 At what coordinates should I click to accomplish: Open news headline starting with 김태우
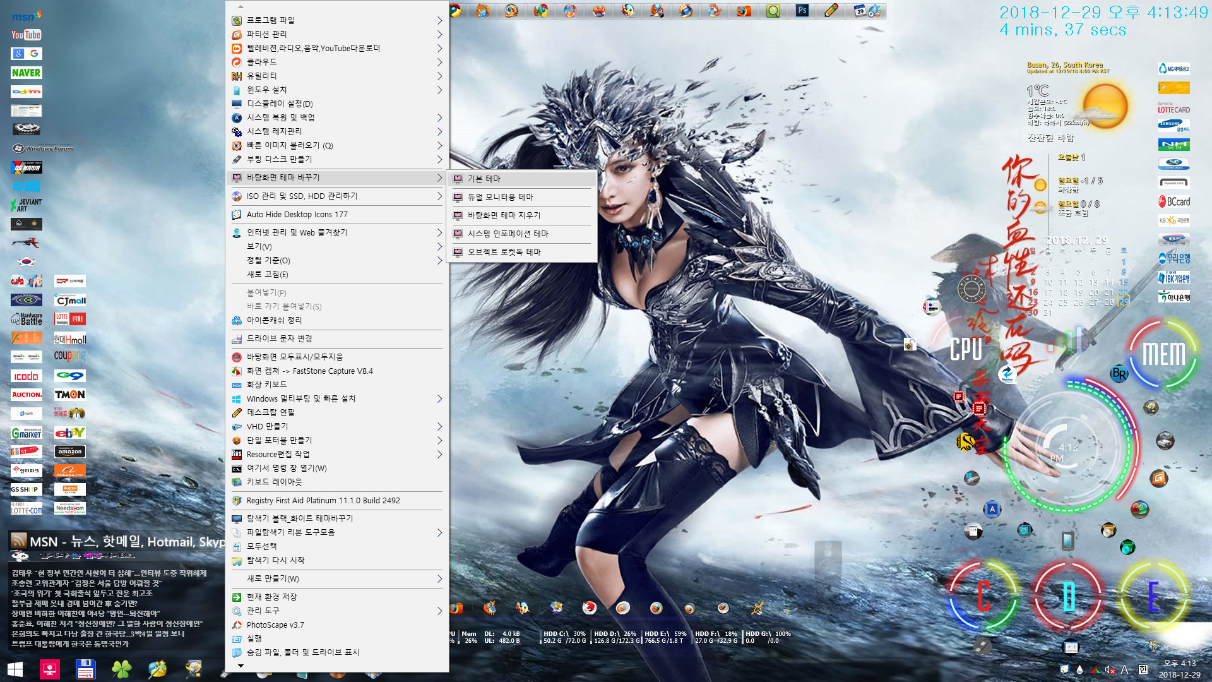(109, 573)
